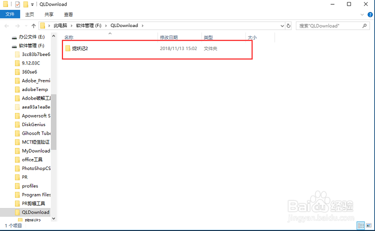375x231 pixels.
Task: Click the search magnifier icon
Action: [364, 25]
